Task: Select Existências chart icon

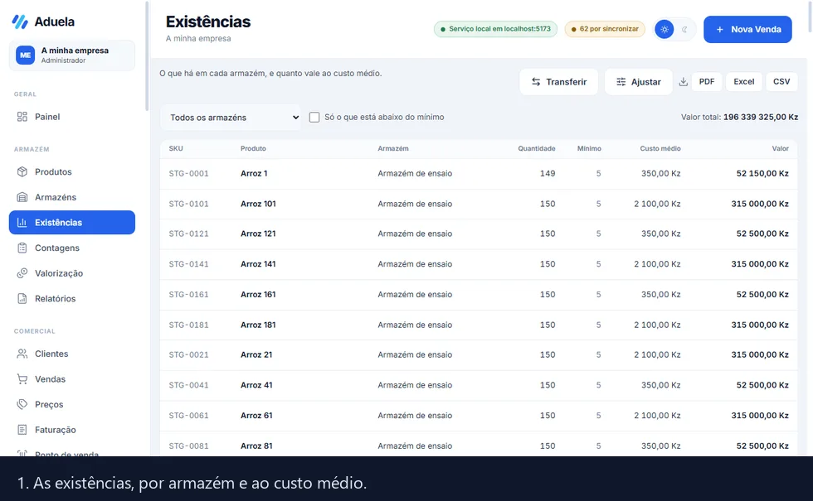Action: click(x=22, y=223)
